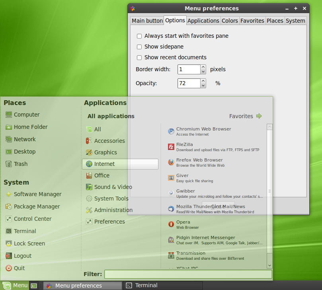Toggle the Show sidepane checkbox
The width and height of the screenshot is (322, 290).
[139, 47]
